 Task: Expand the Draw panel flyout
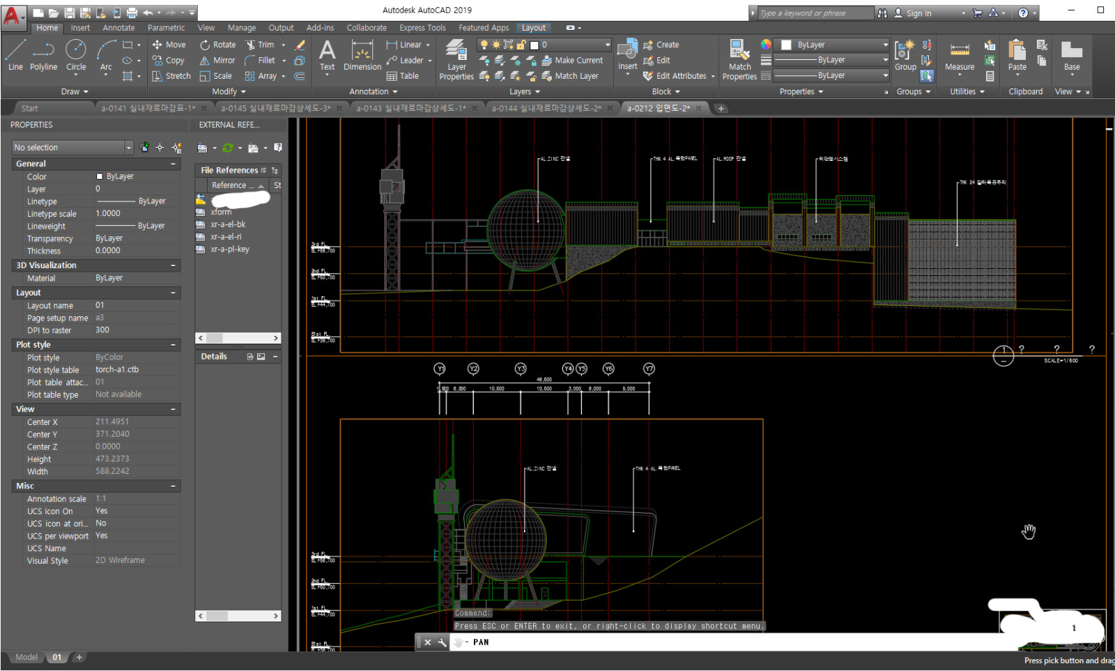coord(75,92)
